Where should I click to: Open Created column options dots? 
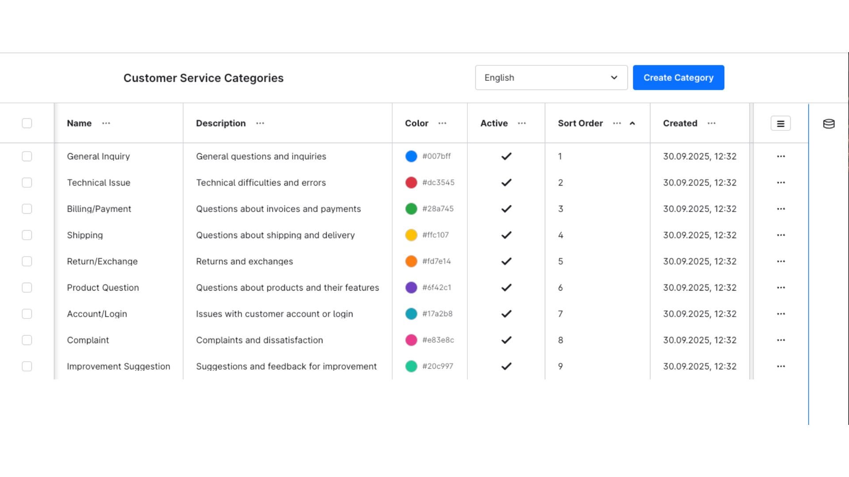[711, 123]
